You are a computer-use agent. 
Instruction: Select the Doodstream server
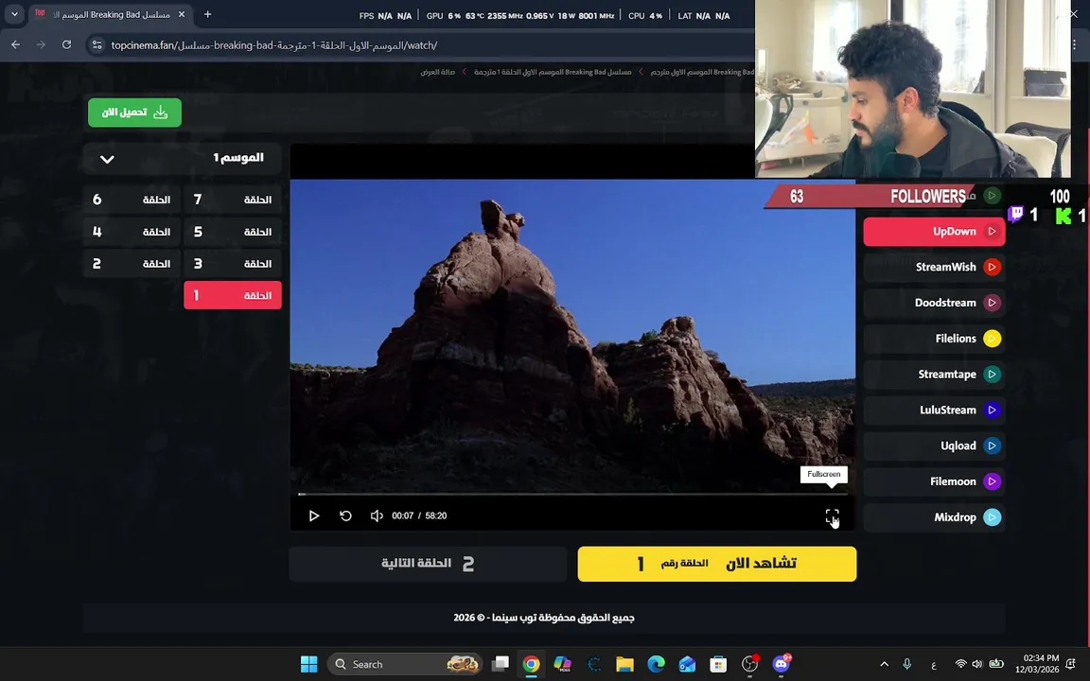coord(934,303)
